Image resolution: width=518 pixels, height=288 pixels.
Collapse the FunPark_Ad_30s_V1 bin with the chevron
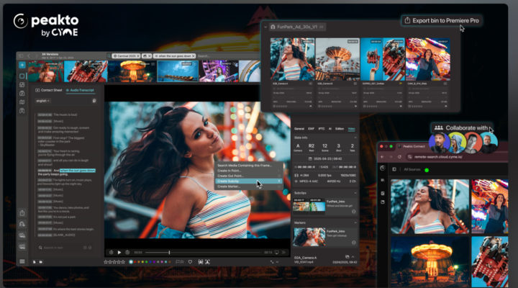pyautogui.click(x=265, y=27)
